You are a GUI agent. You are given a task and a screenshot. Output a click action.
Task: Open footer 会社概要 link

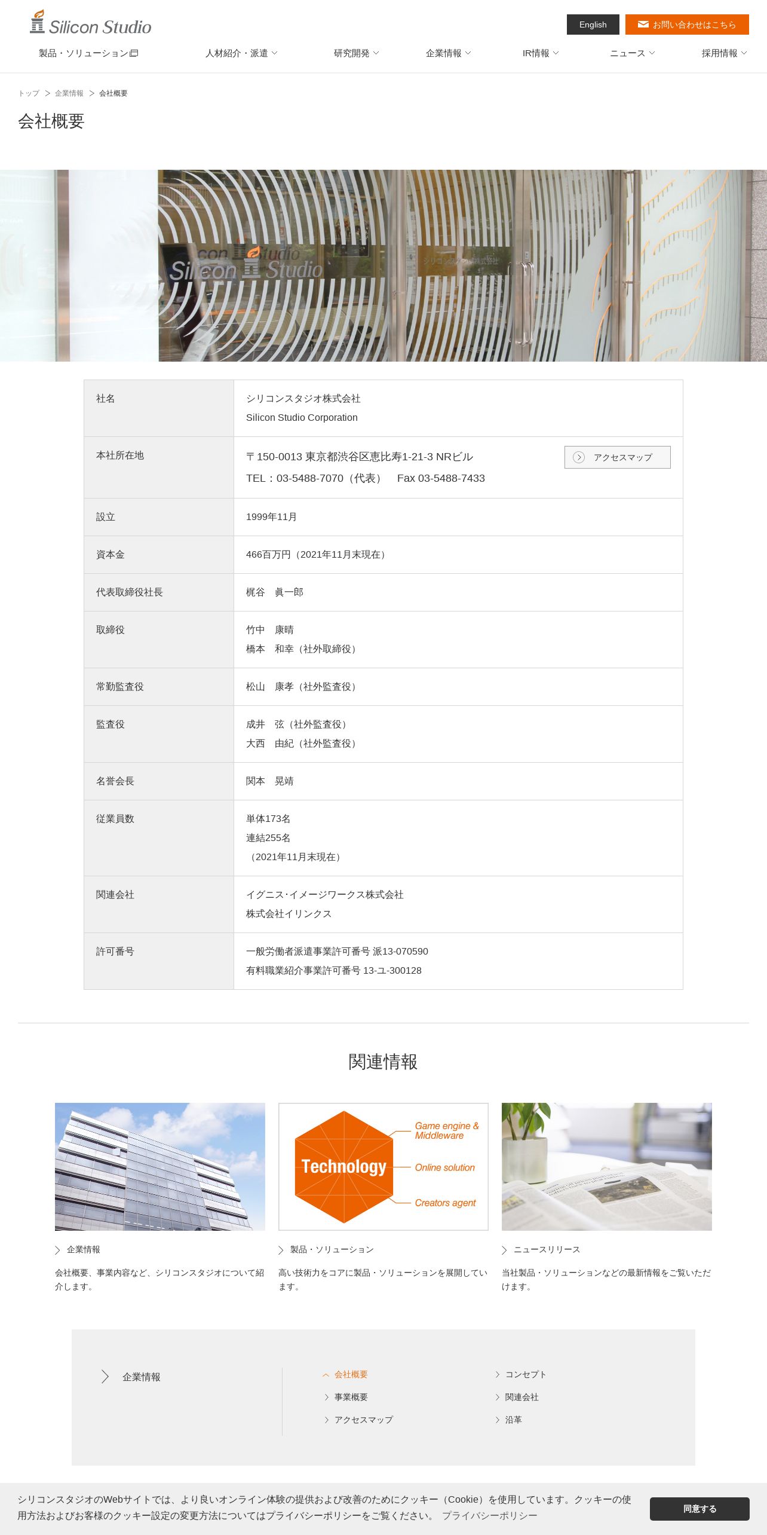coord(351,1374)
